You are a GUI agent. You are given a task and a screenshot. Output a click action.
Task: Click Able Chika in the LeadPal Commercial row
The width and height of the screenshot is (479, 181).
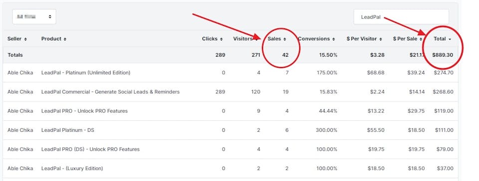20,91
